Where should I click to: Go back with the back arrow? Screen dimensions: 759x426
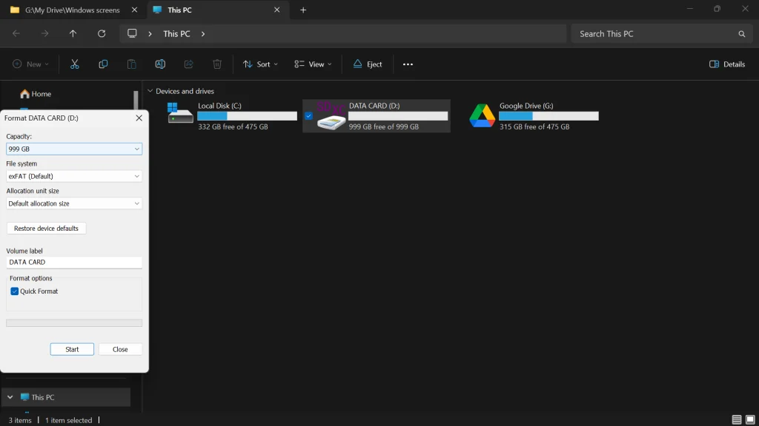coord(16,34)
